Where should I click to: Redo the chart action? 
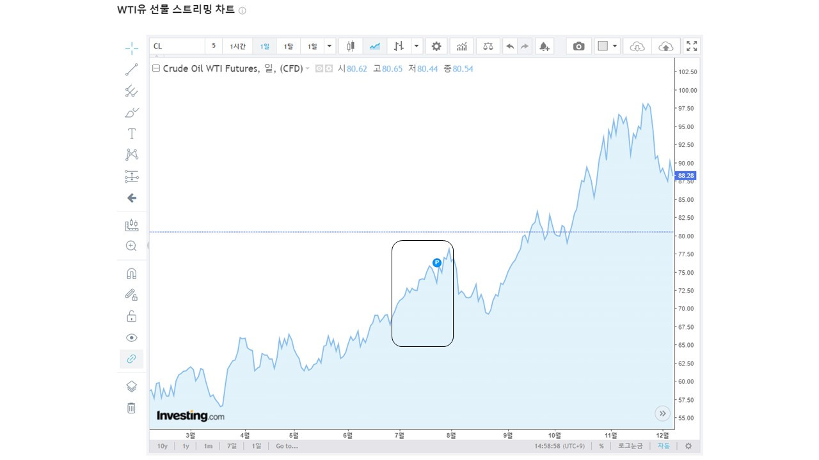click(525, 46)
